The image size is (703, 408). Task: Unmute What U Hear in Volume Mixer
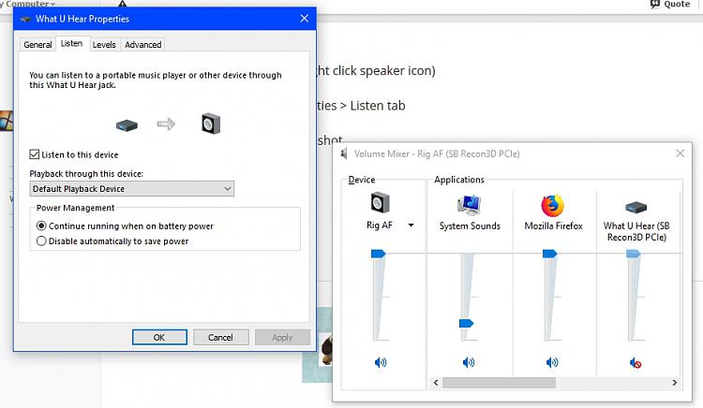click(636, 363)
